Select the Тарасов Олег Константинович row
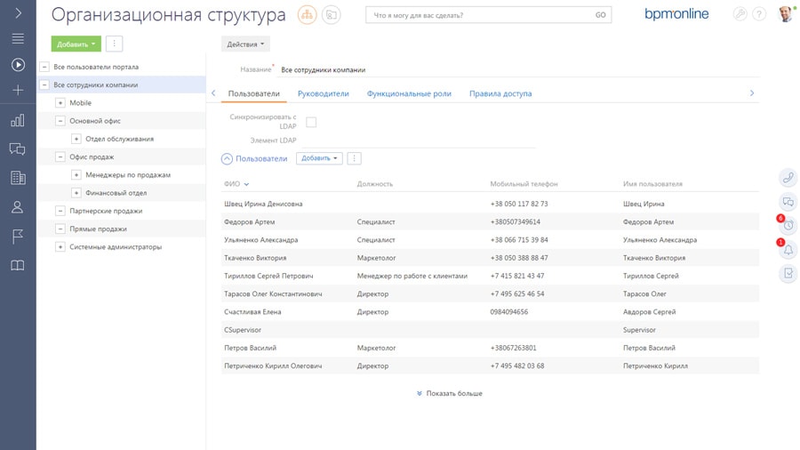The width and height of the screenshot is (800, 450). point(491,293)
